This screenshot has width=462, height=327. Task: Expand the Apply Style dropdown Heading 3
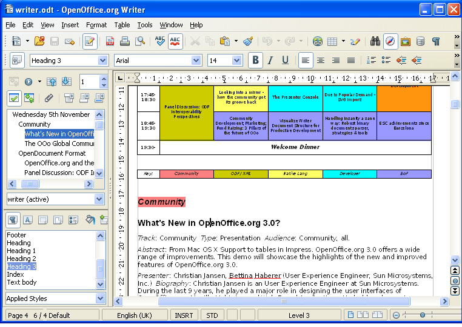102,60
